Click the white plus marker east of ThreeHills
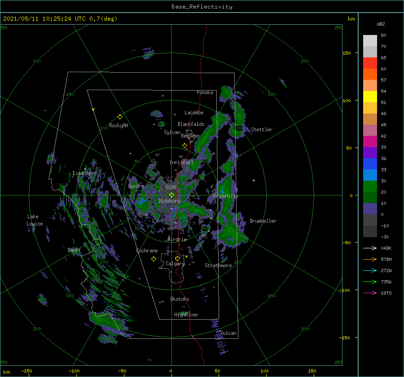 [x=254, y=180]
